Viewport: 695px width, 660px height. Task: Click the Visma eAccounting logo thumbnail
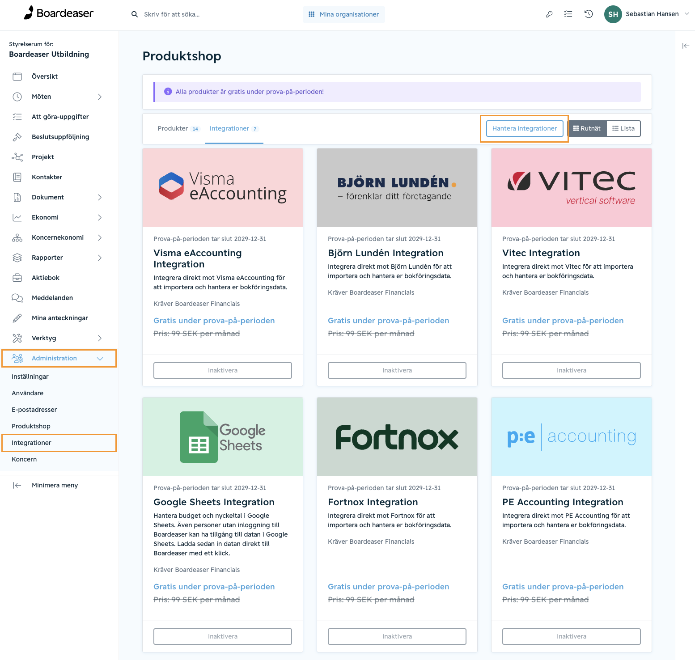[223, 188]
